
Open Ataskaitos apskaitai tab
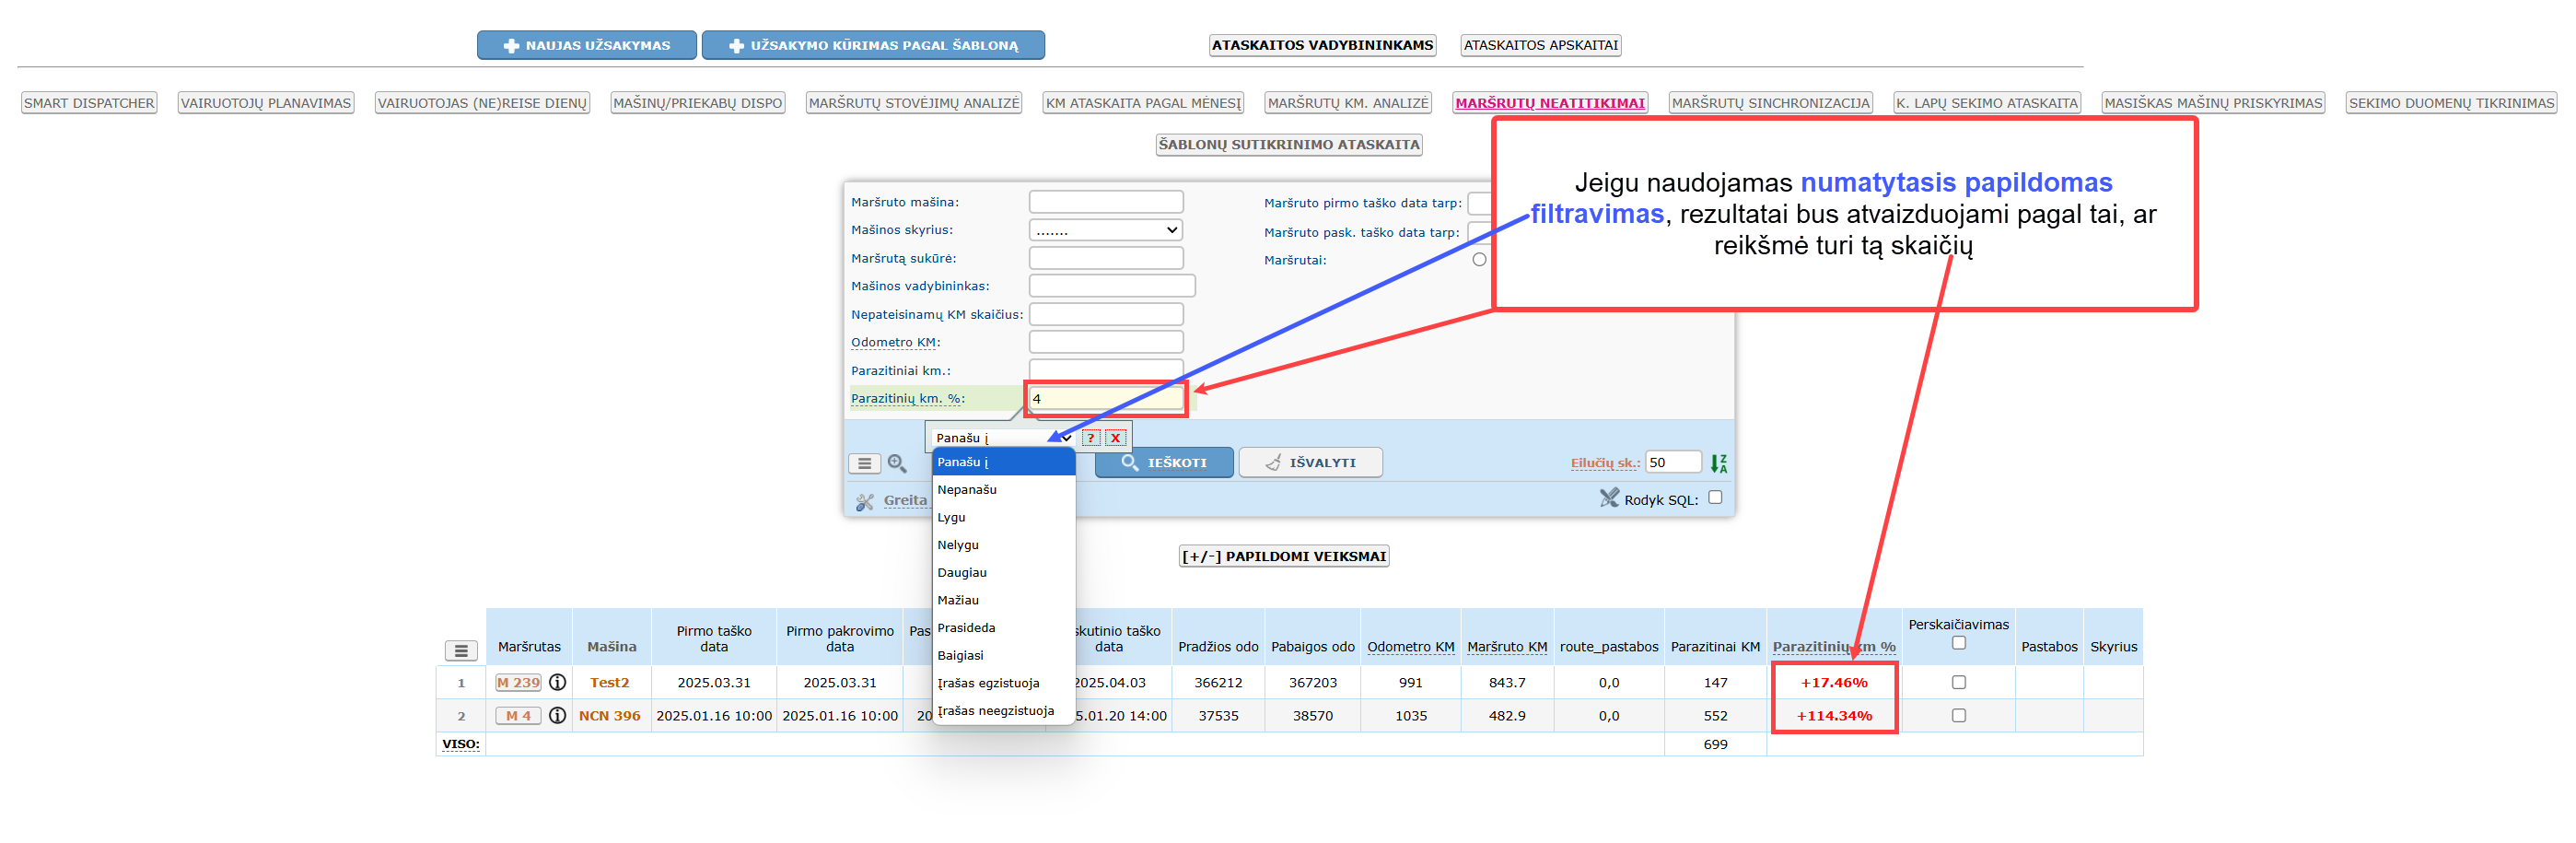click(x=1540, y=45)
